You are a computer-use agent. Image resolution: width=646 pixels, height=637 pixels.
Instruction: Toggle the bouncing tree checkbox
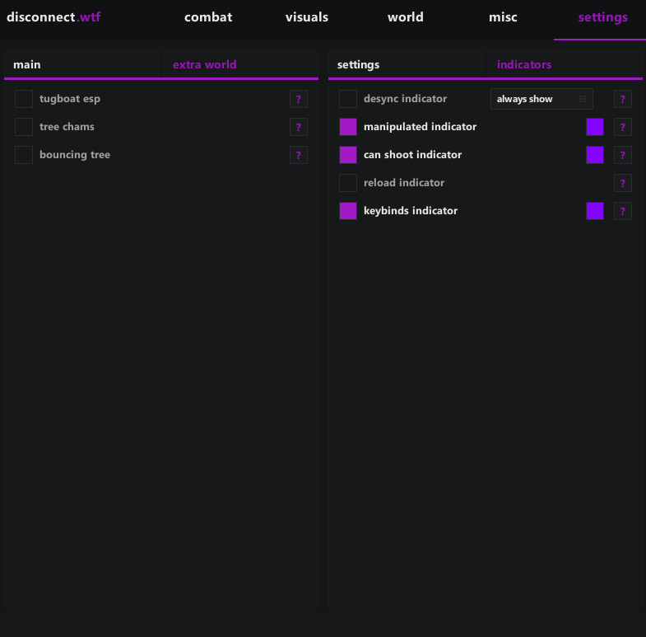coord(24,155)
